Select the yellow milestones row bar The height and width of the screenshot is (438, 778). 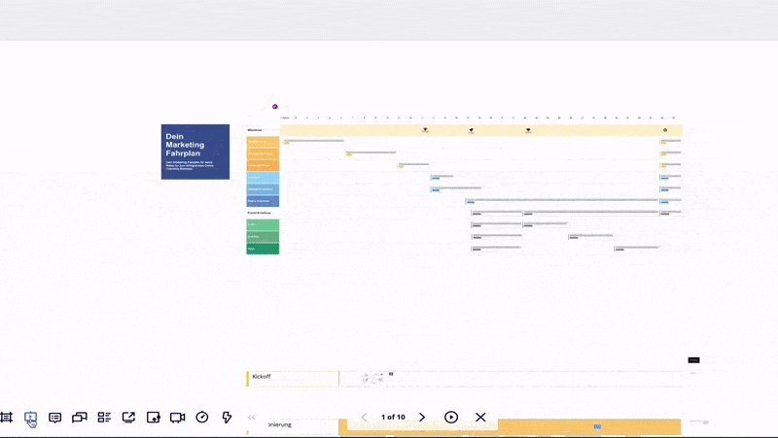coord(480,130)
